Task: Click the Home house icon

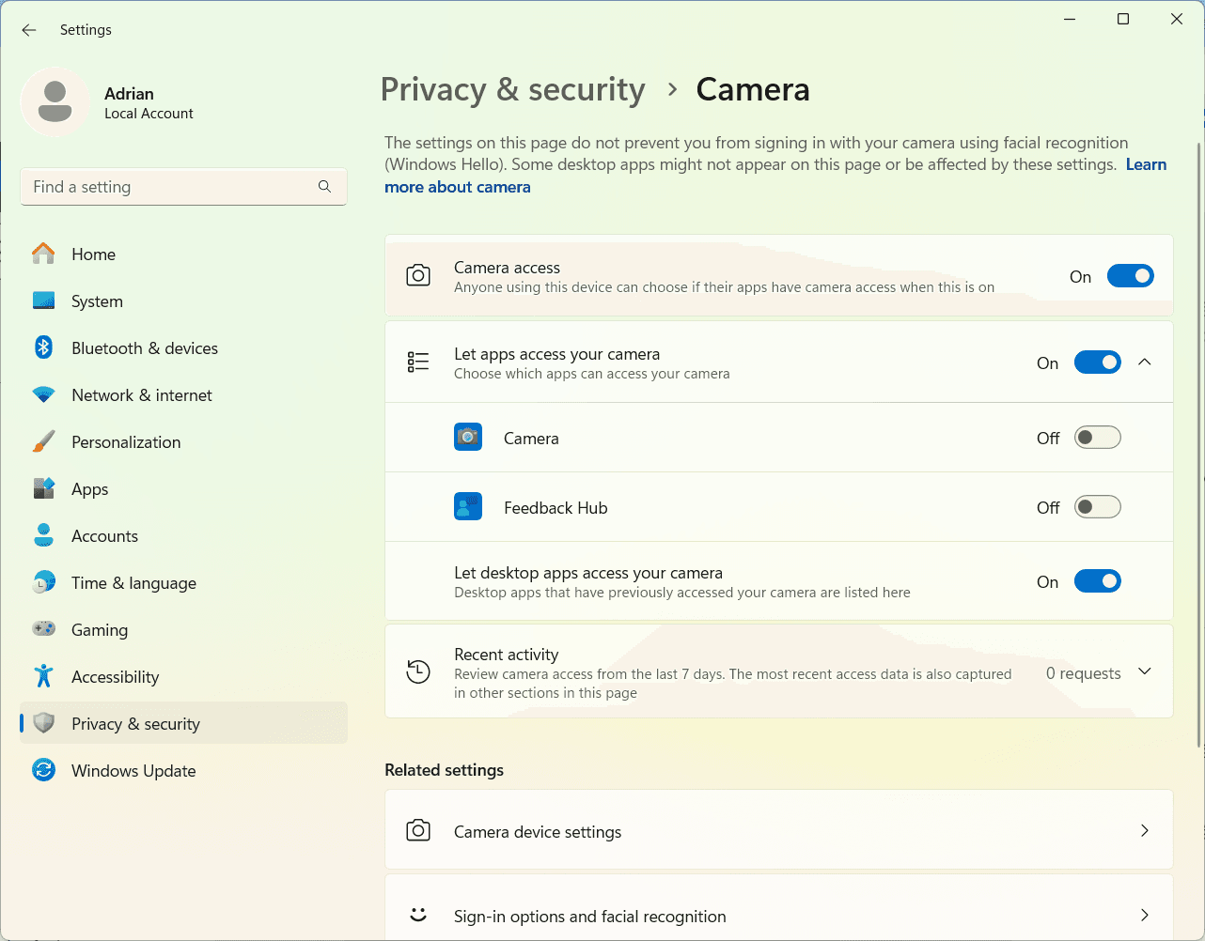Action: click(x=43, y=254)
